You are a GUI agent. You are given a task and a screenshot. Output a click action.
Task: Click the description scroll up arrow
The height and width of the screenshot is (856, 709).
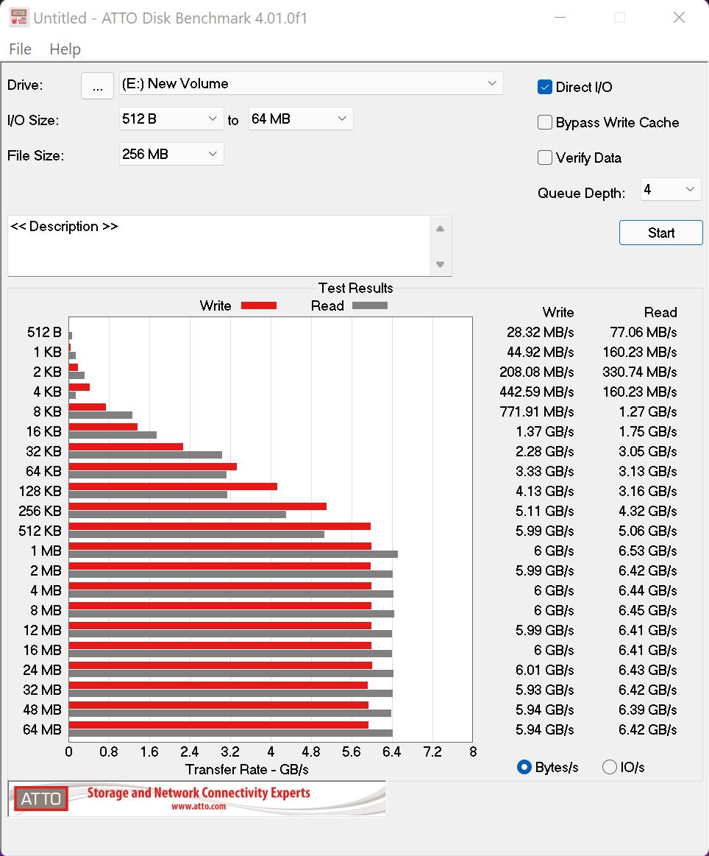point(440,228)
